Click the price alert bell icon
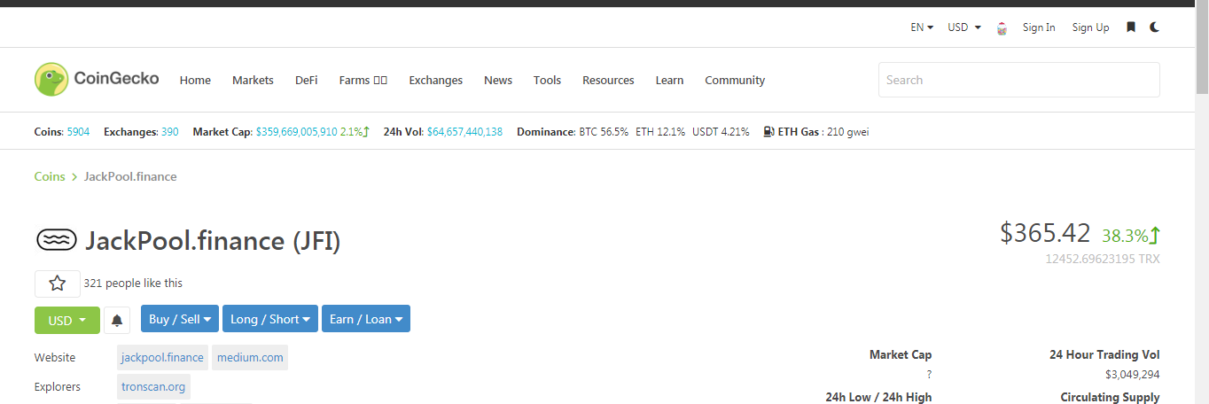This screenshot has height=404, width=1209. tap(117, 320)
